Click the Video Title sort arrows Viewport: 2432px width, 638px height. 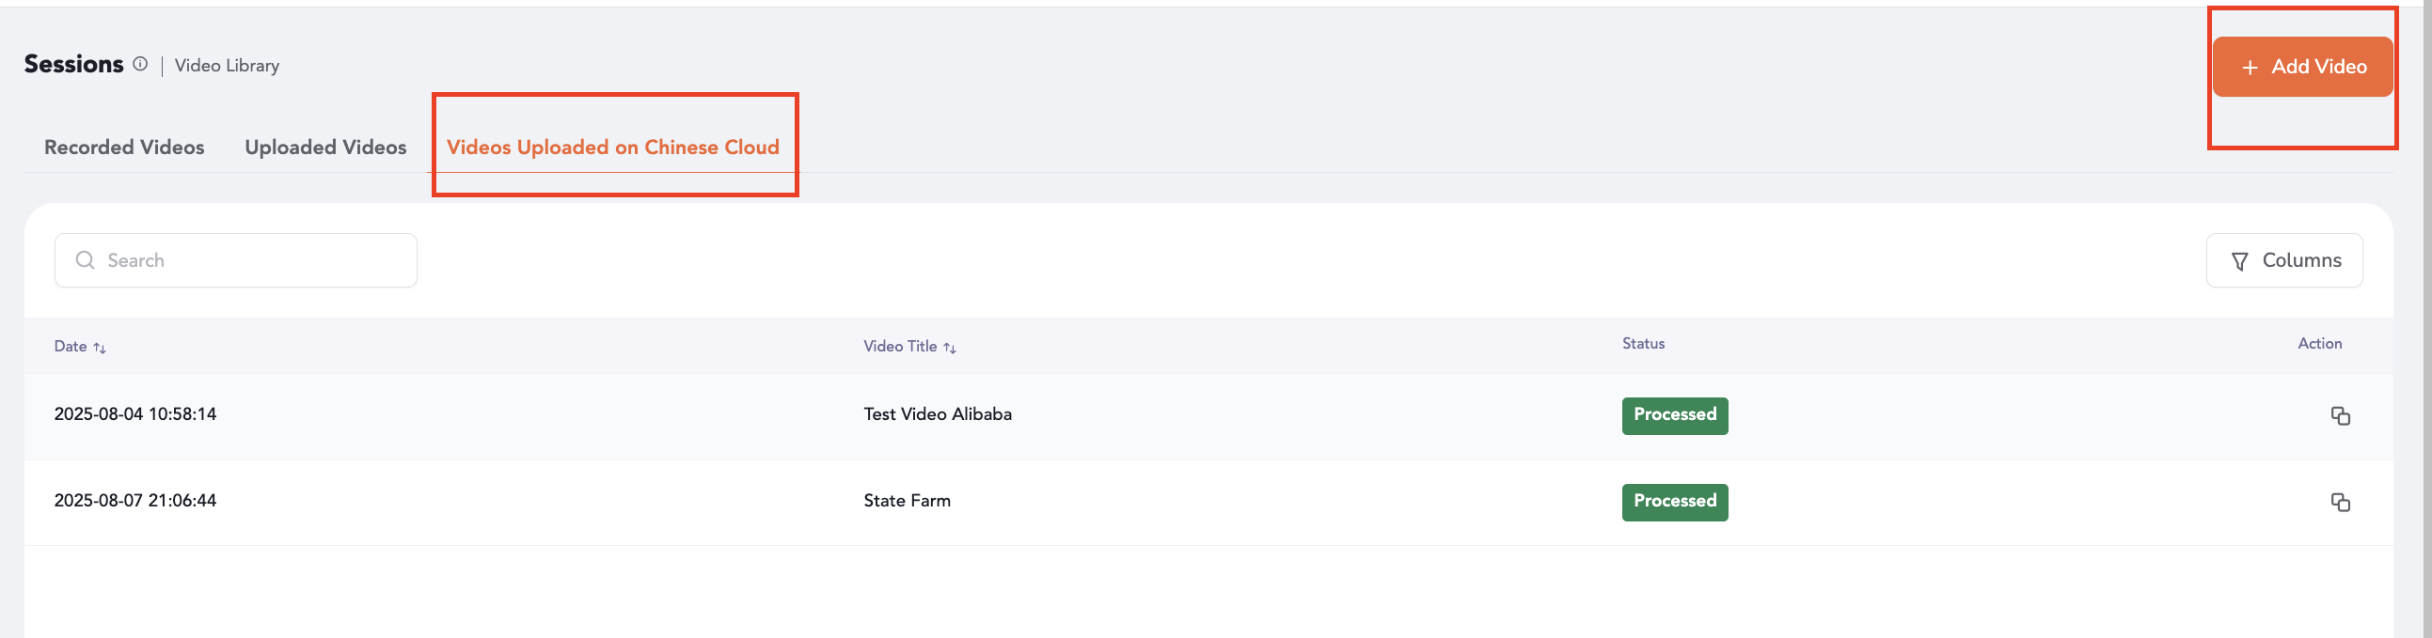tap(950, 348)
